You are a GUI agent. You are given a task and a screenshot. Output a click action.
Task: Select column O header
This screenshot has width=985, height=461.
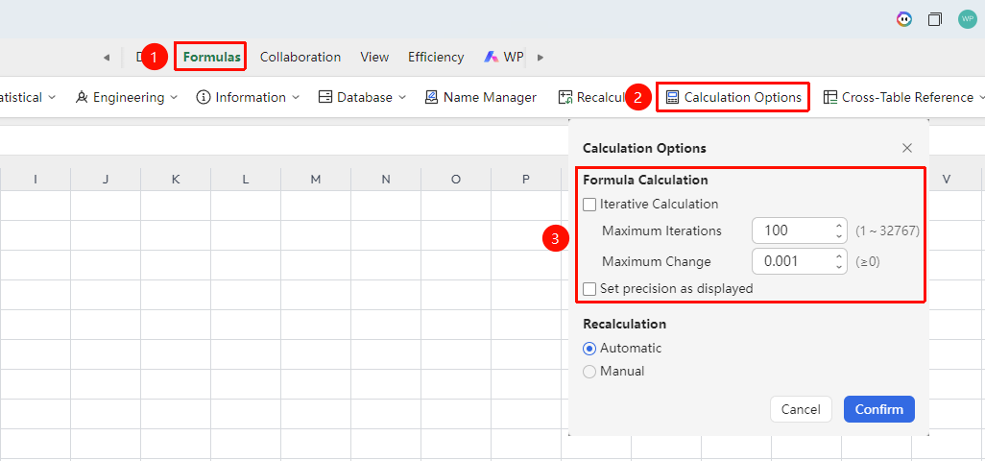point(456,180)
